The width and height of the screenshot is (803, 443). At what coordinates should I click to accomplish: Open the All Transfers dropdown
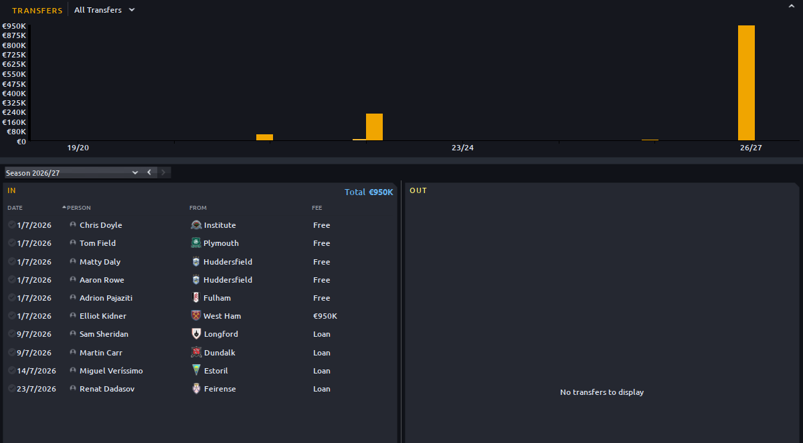click(104, 10)
